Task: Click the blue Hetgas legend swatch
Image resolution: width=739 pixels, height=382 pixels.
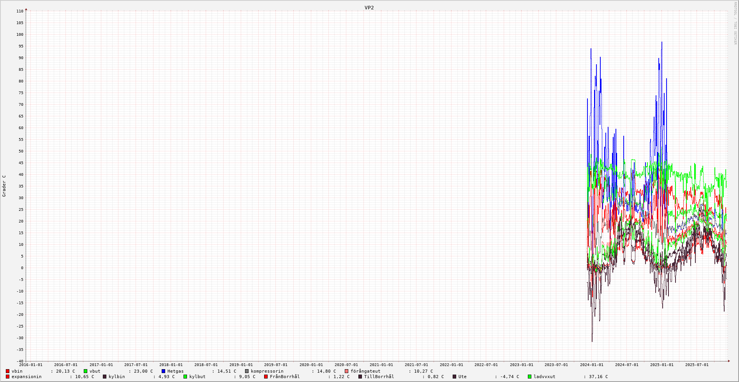Action: click(163, 371)
